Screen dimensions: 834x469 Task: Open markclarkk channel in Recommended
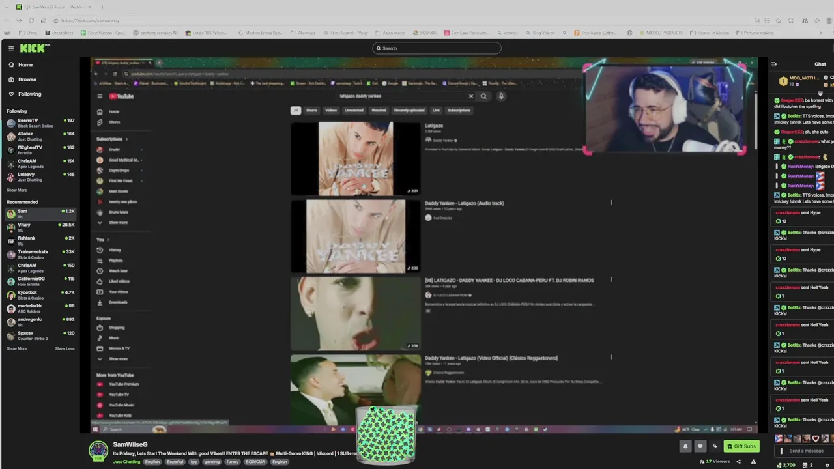tap(40, 308)
